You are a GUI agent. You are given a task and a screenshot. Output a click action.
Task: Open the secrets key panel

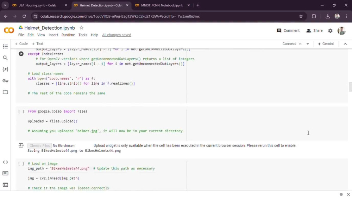click(5, 80)
